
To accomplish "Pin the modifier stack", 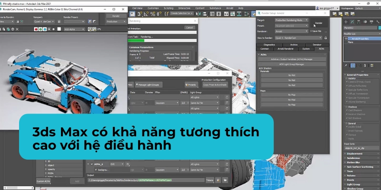I will (346, 66).
